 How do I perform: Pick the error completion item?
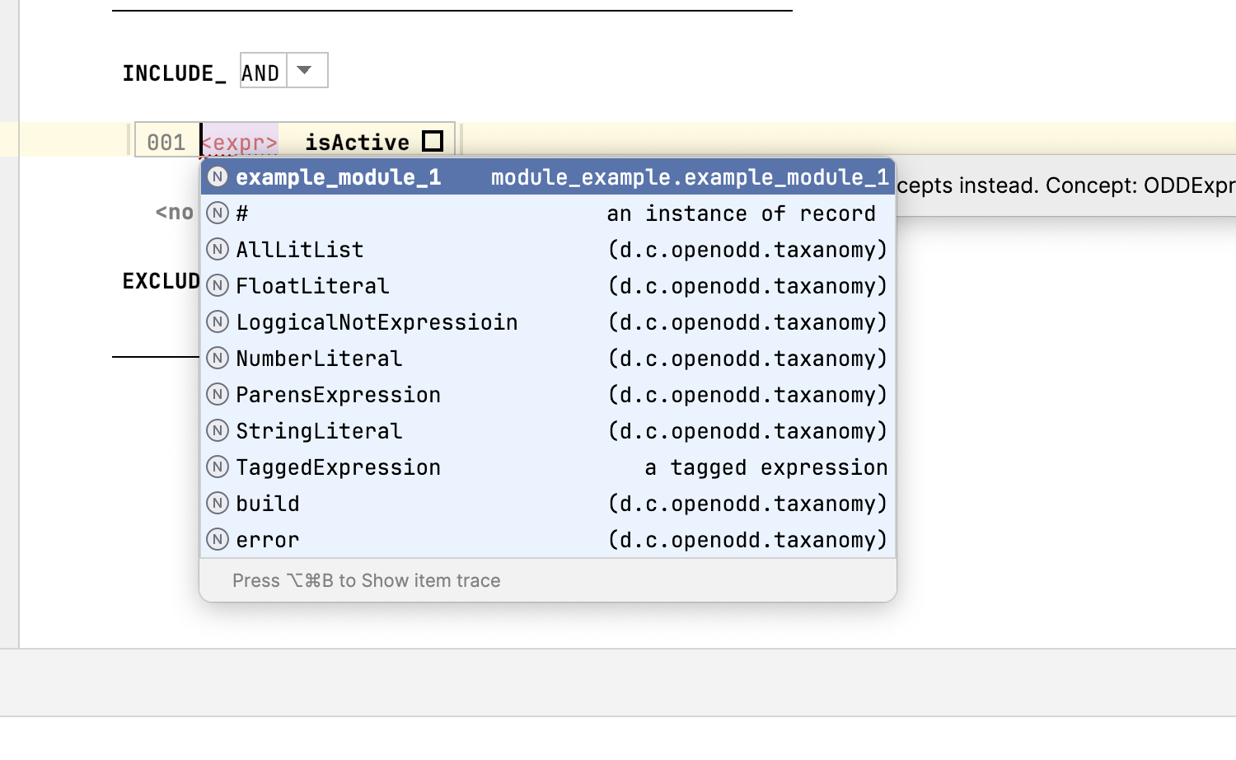coord(268,540)
